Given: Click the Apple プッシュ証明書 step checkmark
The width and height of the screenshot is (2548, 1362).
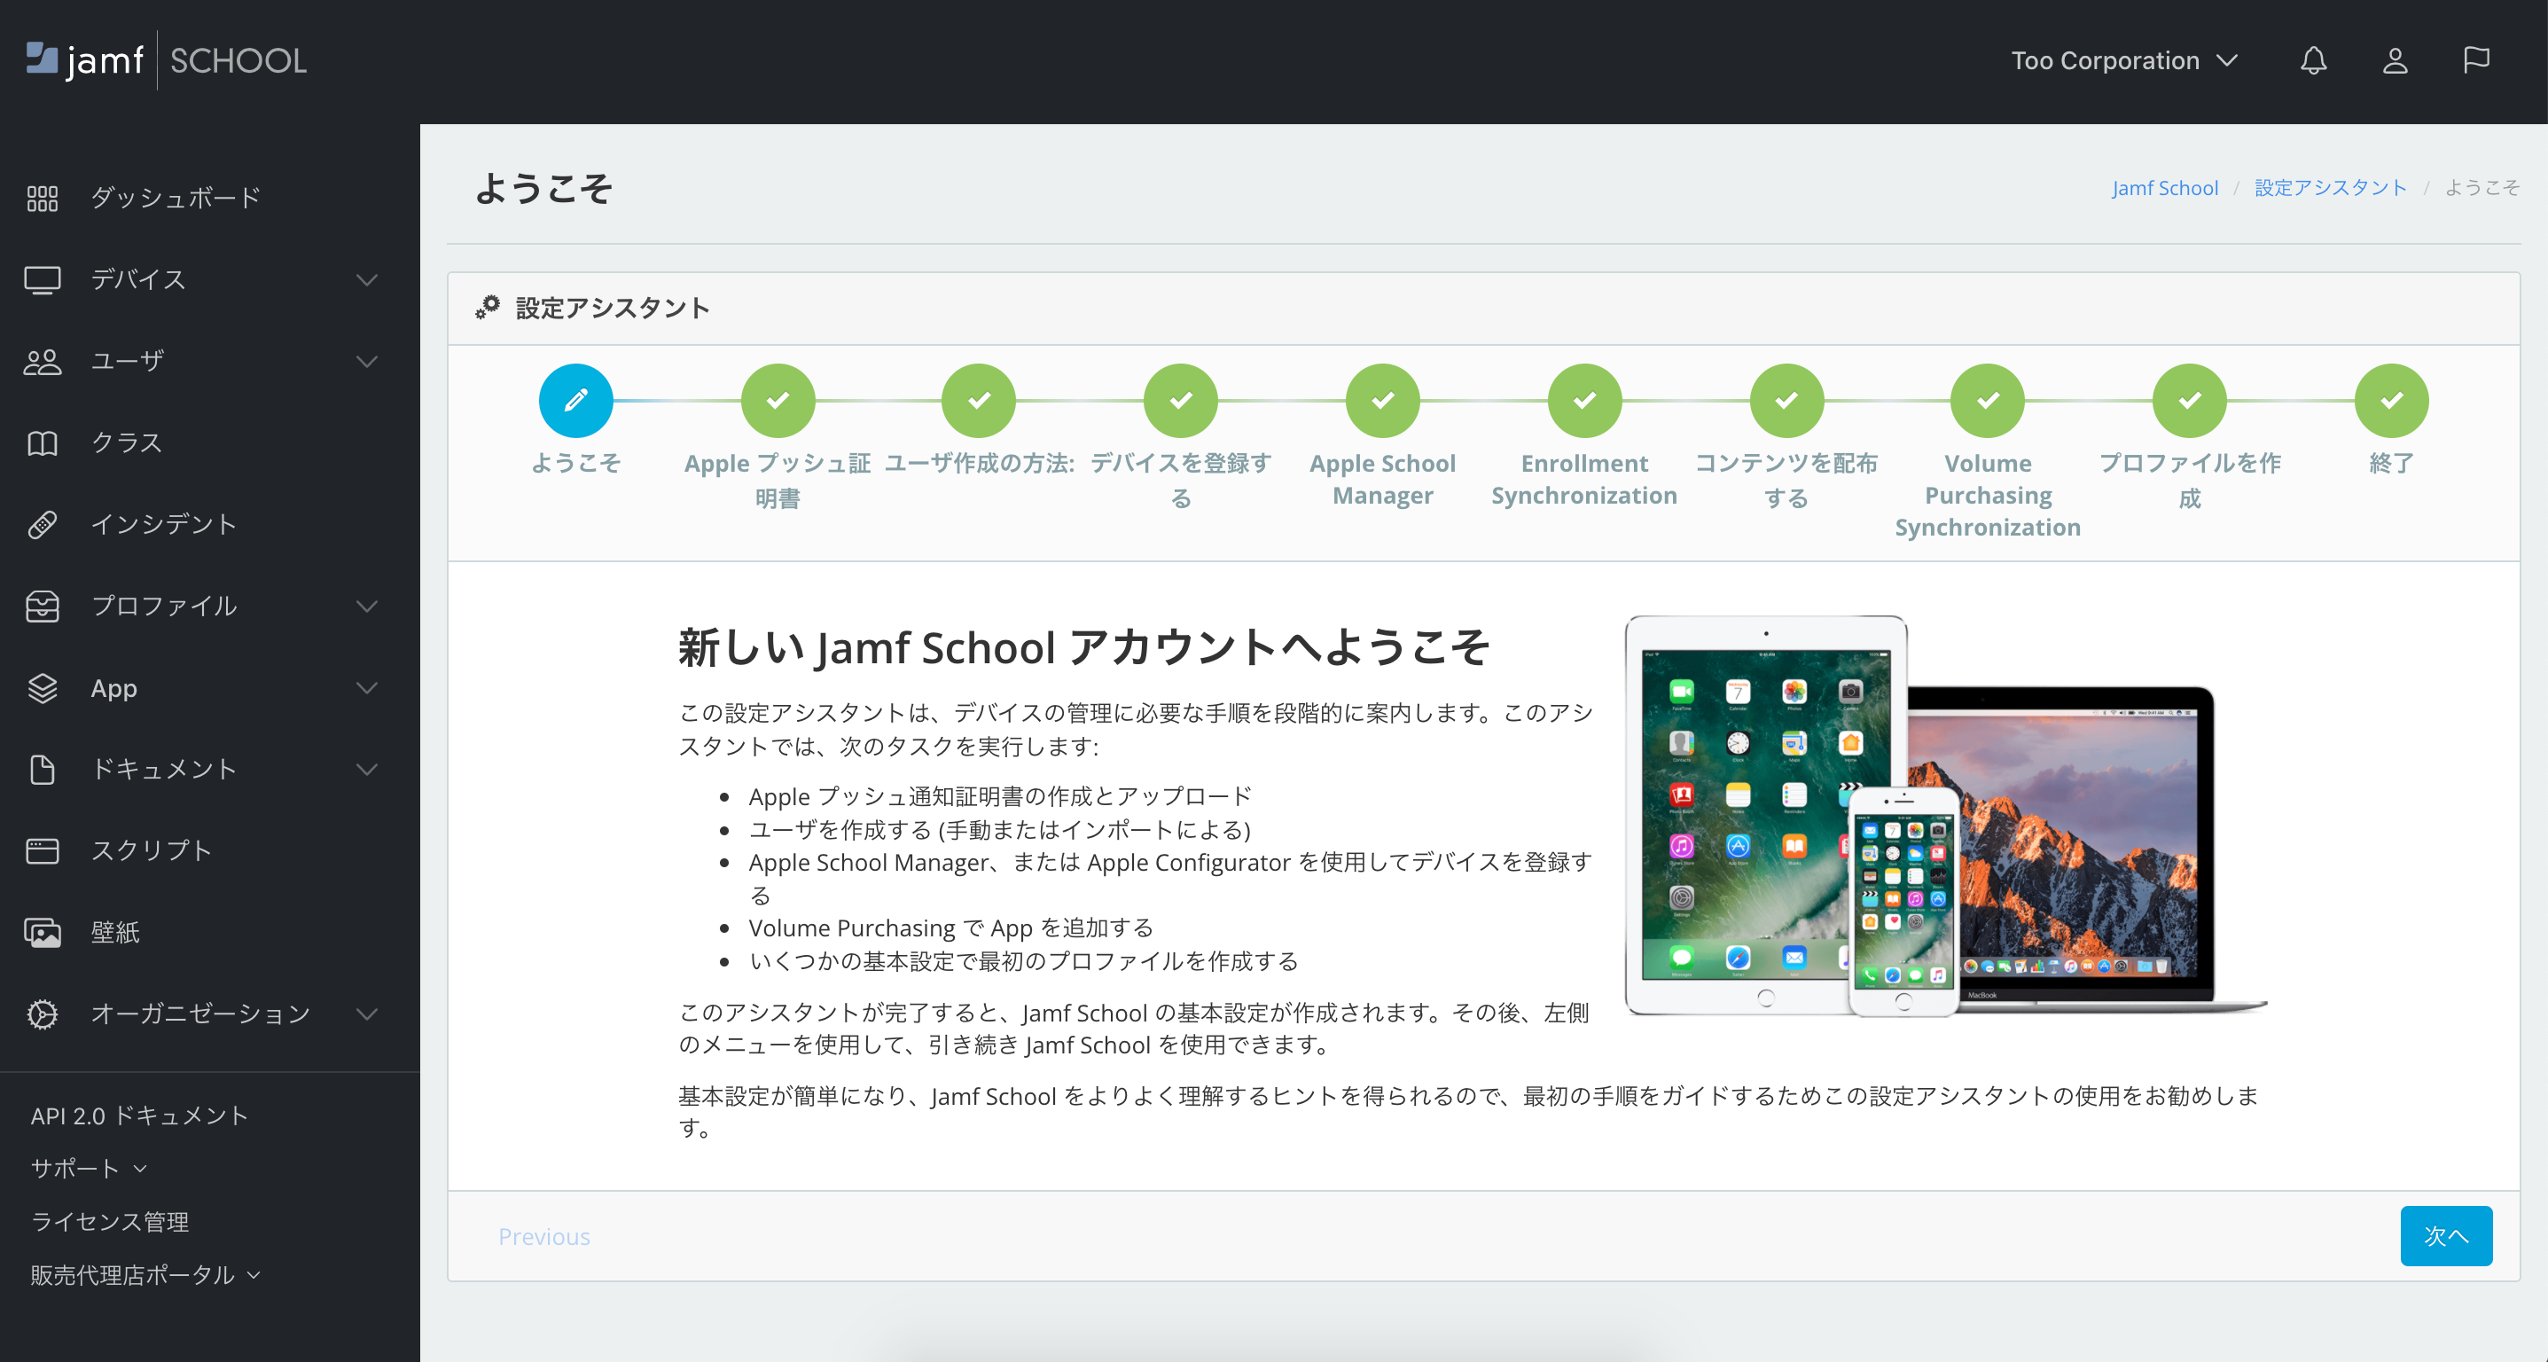Looking at the screenshot, I should [778, 400].
